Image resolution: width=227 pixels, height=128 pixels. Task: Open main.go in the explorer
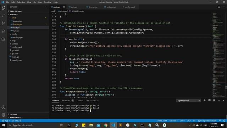click(15, 57)
